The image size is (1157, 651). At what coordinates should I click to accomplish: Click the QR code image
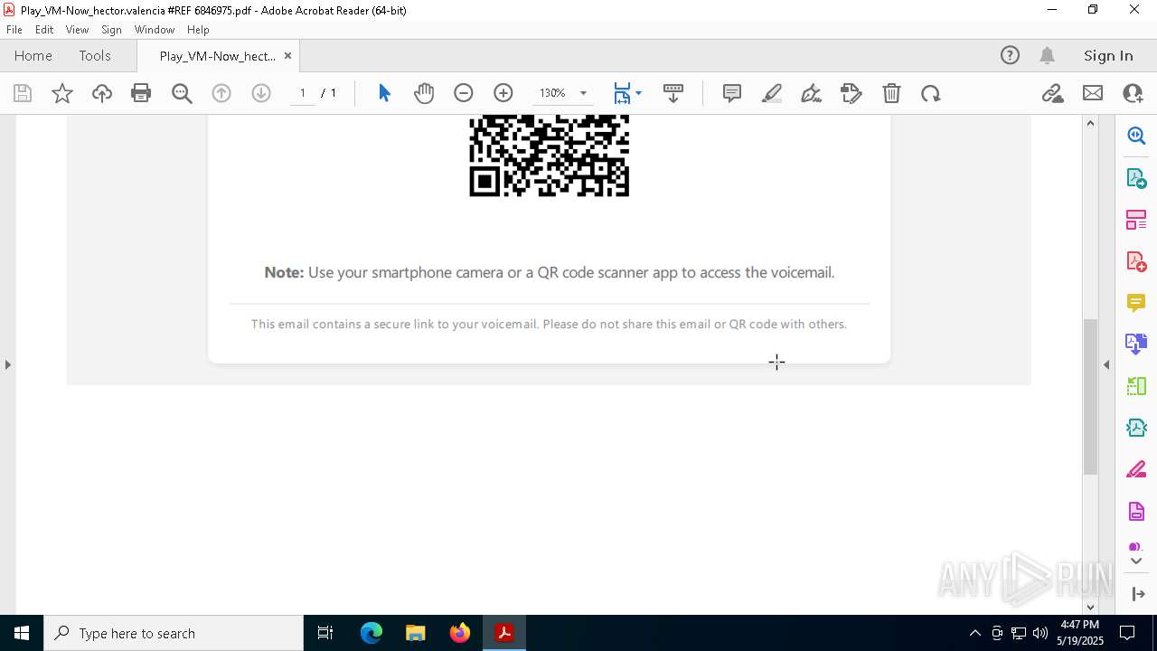coord(549,155)
